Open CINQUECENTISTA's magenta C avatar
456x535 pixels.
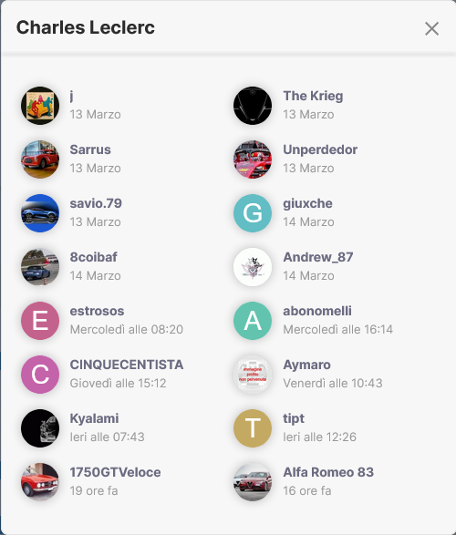click(40, 375)
